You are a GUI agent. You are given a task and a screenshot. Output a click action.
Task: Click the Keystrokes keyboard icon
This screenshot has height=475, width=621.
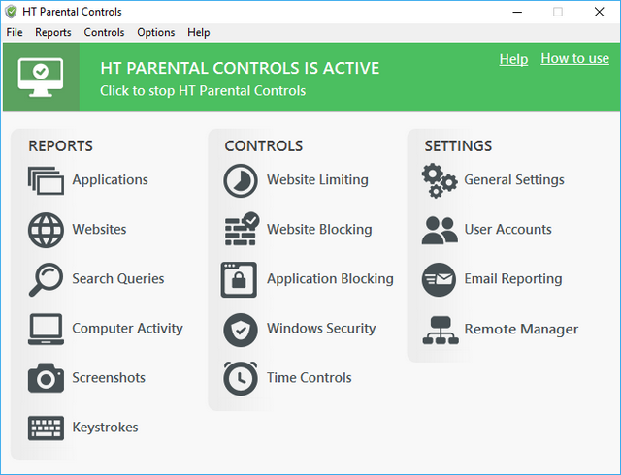pyautogui.click(x=46, y=427)
